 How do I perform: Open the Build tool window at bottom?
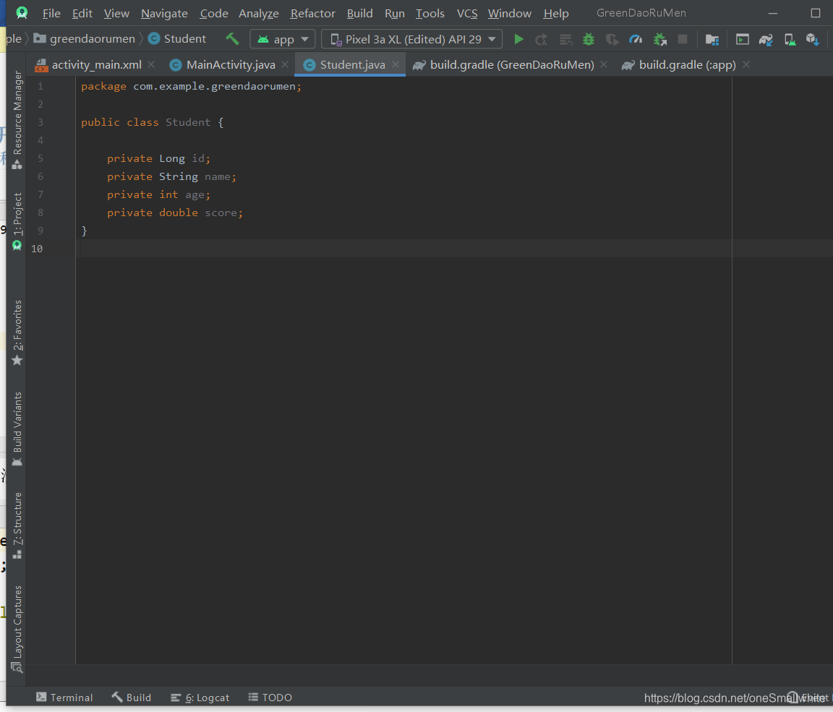131,697
